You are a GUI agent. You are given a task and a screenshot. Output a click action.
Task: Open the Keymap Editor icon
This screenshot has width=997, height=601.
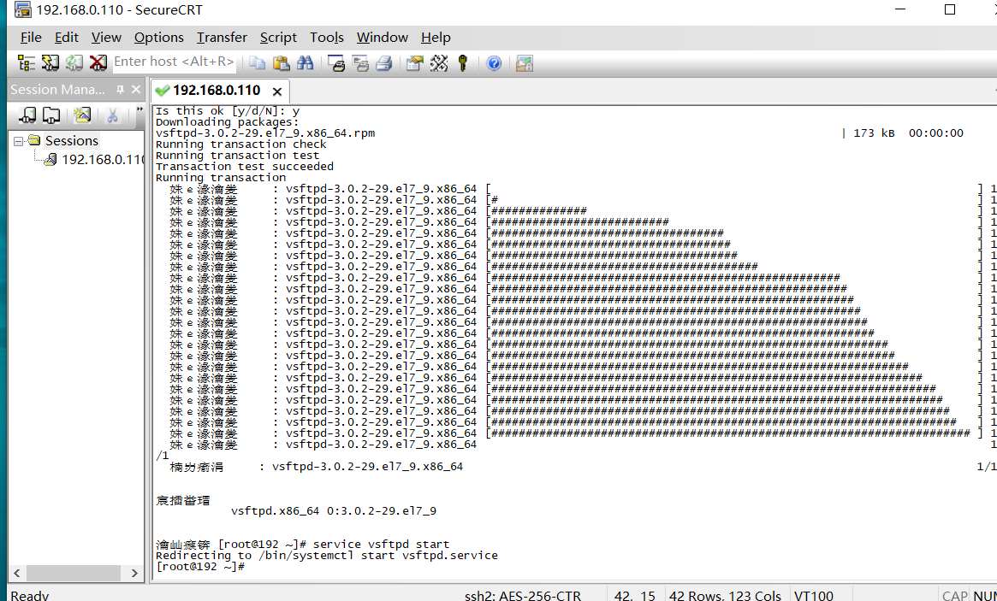439,63
